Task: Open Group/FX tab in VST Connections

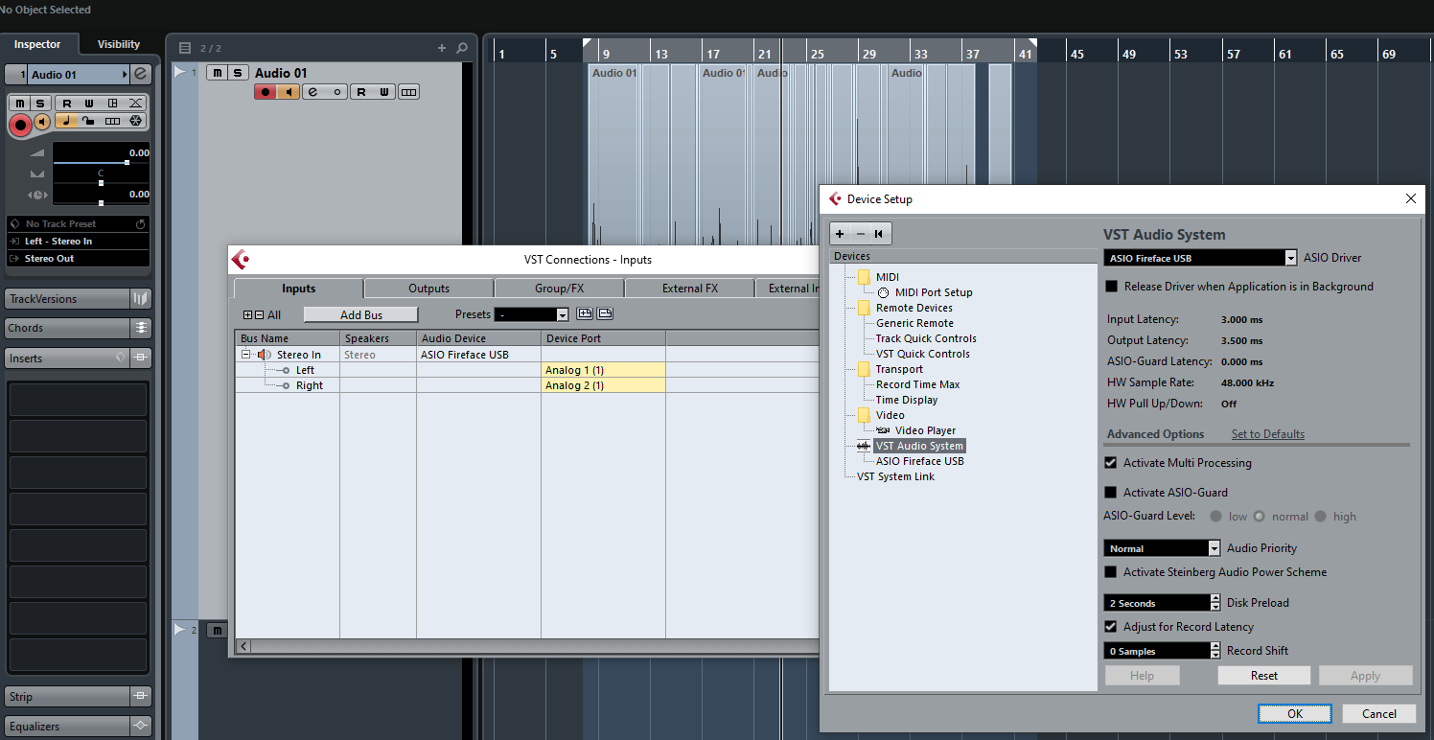Action: 559,289
